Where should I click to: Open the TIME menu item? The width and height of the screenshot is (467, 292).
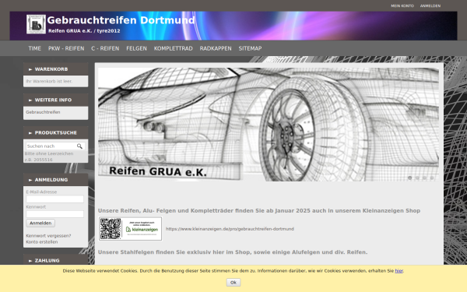(x=35, y=48)
